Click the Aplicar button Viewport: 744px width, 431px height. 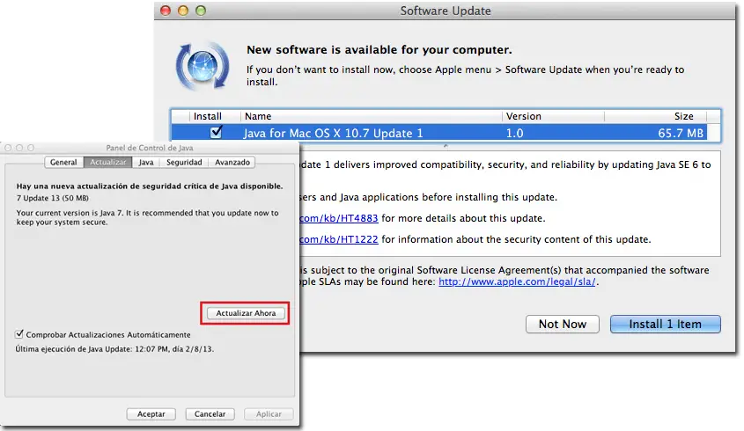point(269,414)
